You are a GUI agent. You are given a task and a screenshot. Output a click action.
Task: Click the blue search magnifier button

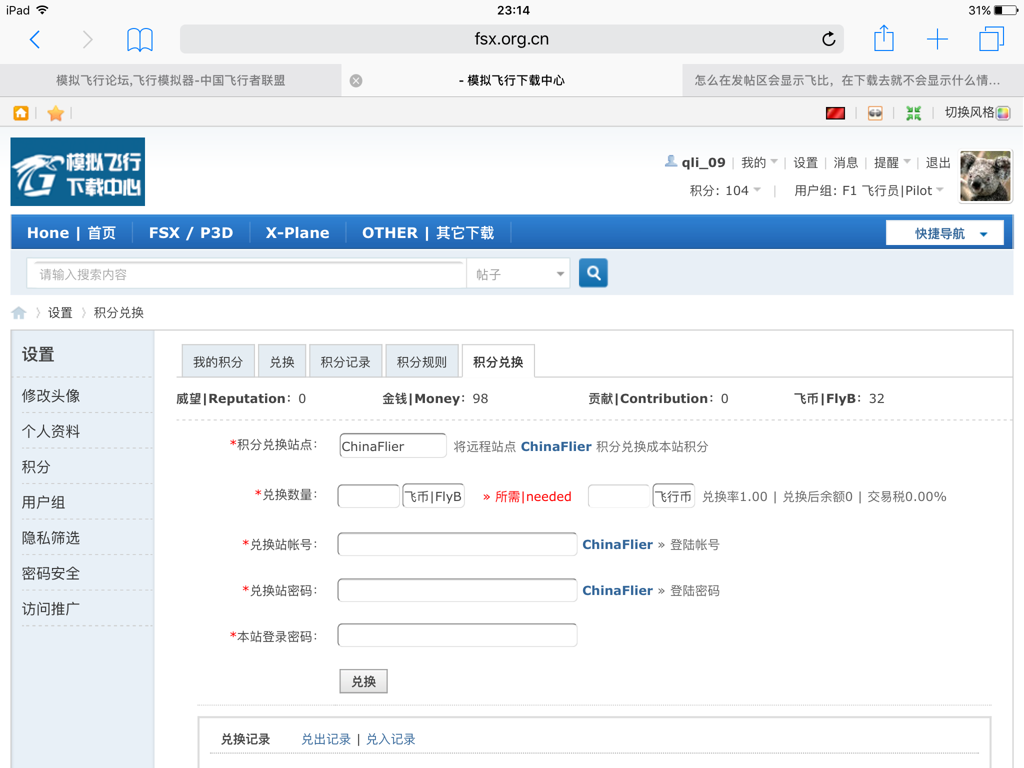(593, 273)
